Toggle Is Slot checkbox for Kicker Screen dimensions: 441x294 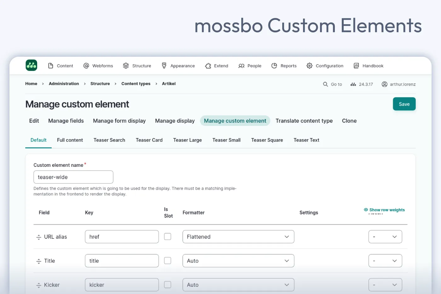pos(168,285)
